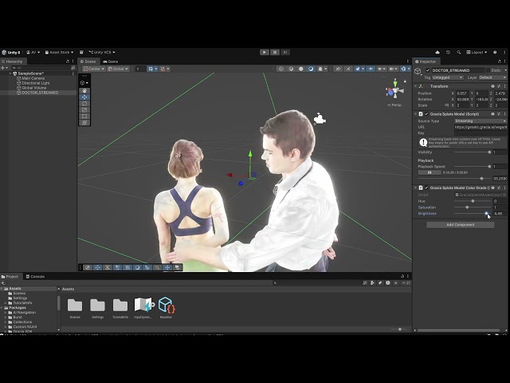Click the Add Component button
510x383 pixels.
tap(461, 225)
